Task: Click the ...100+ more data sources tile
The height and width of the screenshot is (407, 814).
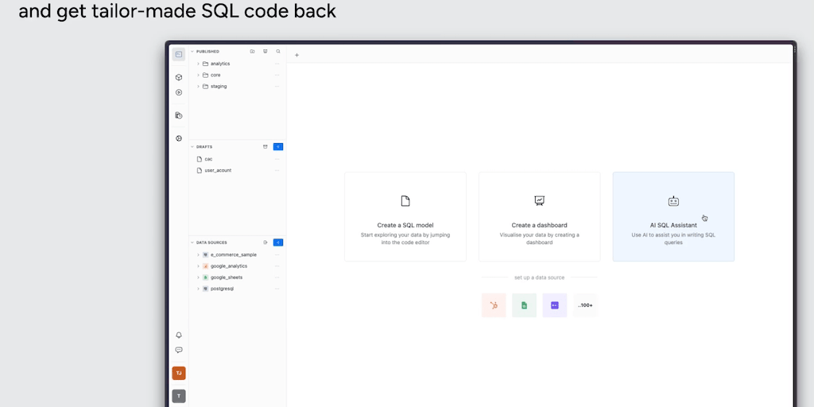Action: 585,305
